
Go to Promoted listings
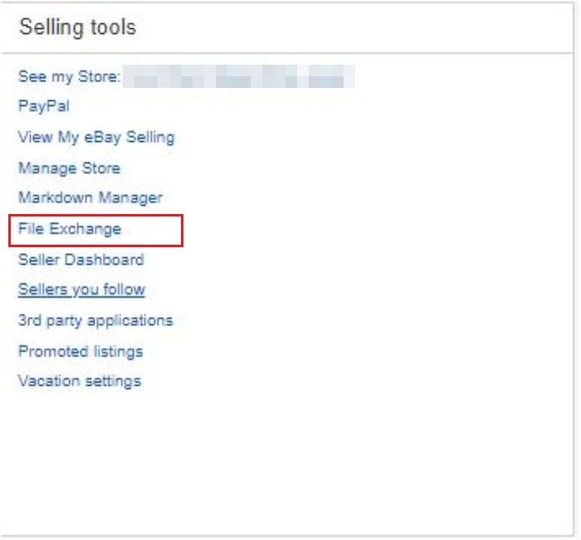81,352
